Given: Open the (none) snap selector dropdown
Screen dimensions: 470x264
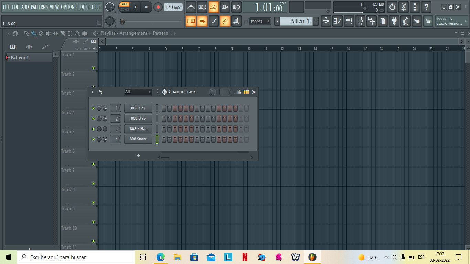Looking at the screenshot, I should pyautogui.click(x=260, y=21).
